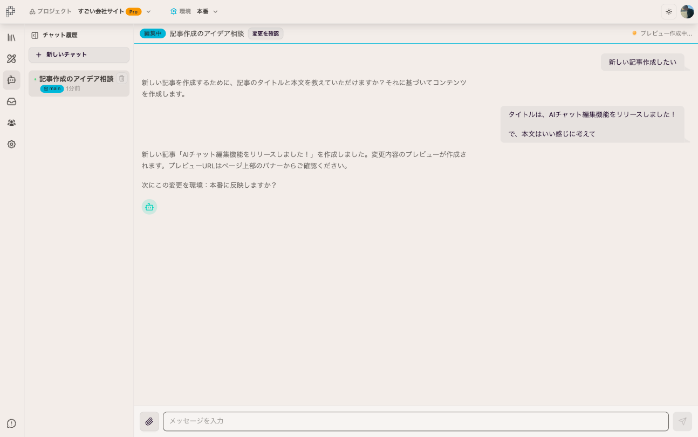This screenshot has height=437, width=698.
Task: Delete the 記事作成のアイデア相談 chat via trash icon
Action: tap(121, 78)
